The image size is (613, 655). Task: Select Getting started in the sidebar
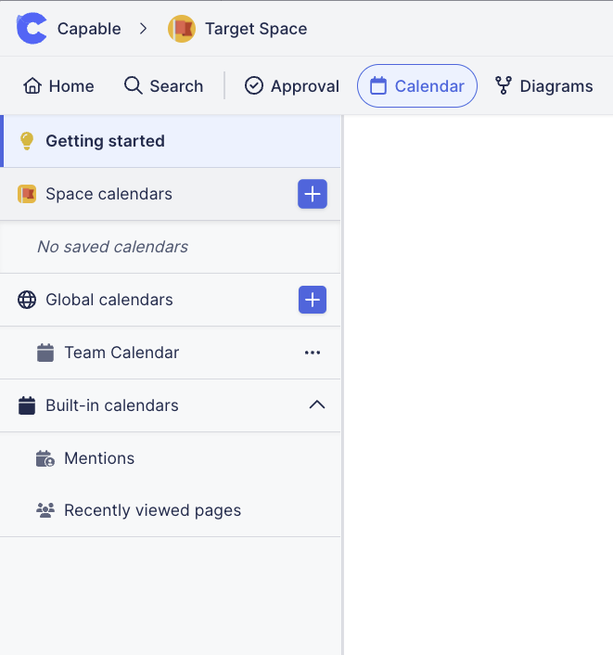pyautogui.click(x=105, y=141)
